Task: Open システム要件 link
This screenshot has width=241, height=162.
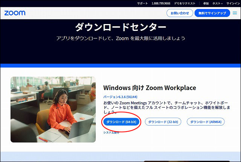Action: tap(111, 133)
